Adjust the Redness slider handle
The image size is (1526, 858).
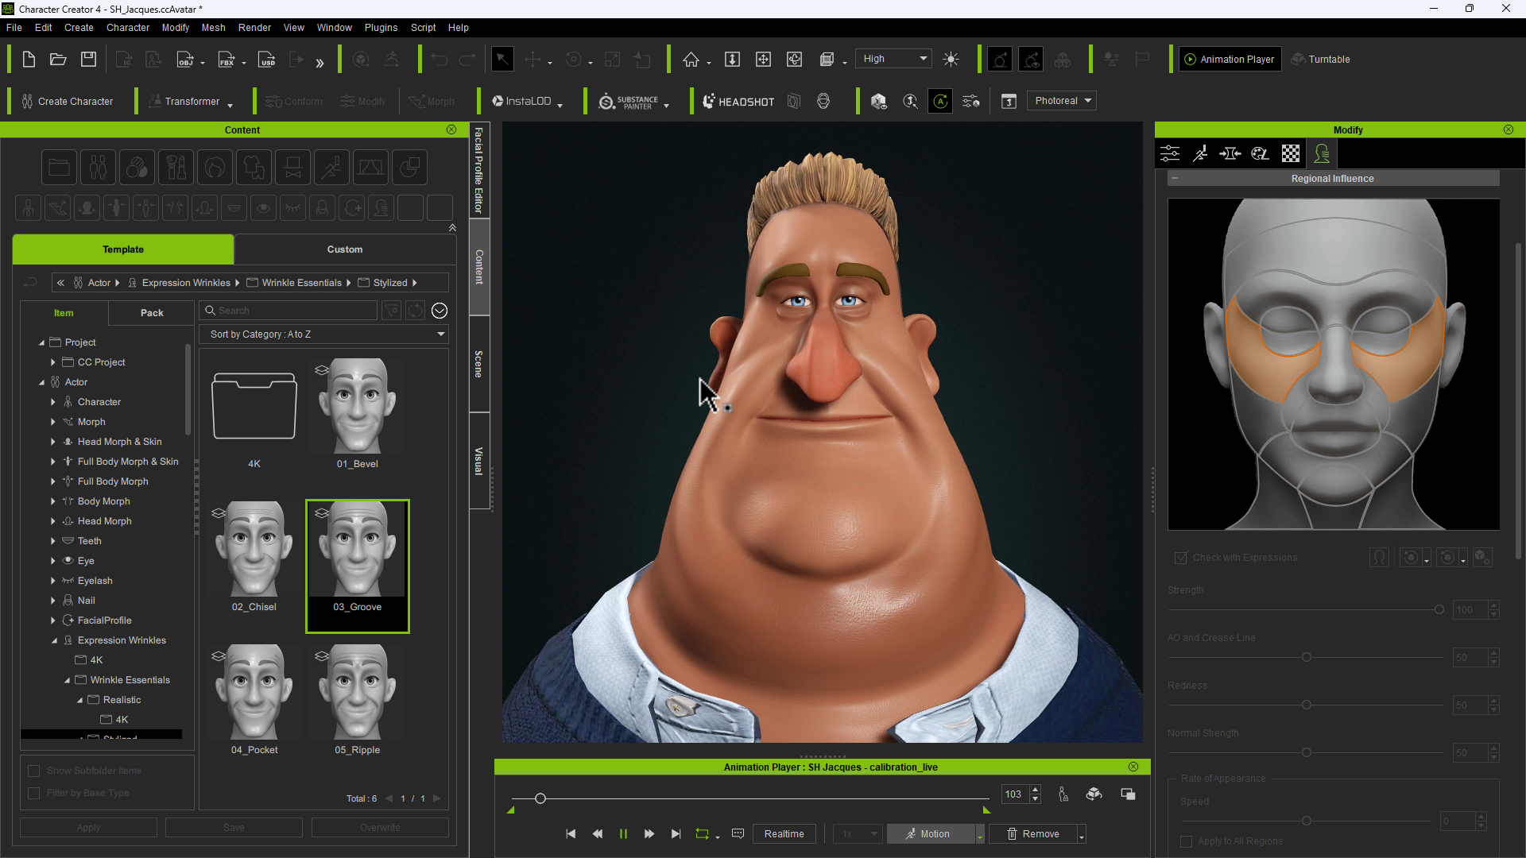coord(1307,705)
